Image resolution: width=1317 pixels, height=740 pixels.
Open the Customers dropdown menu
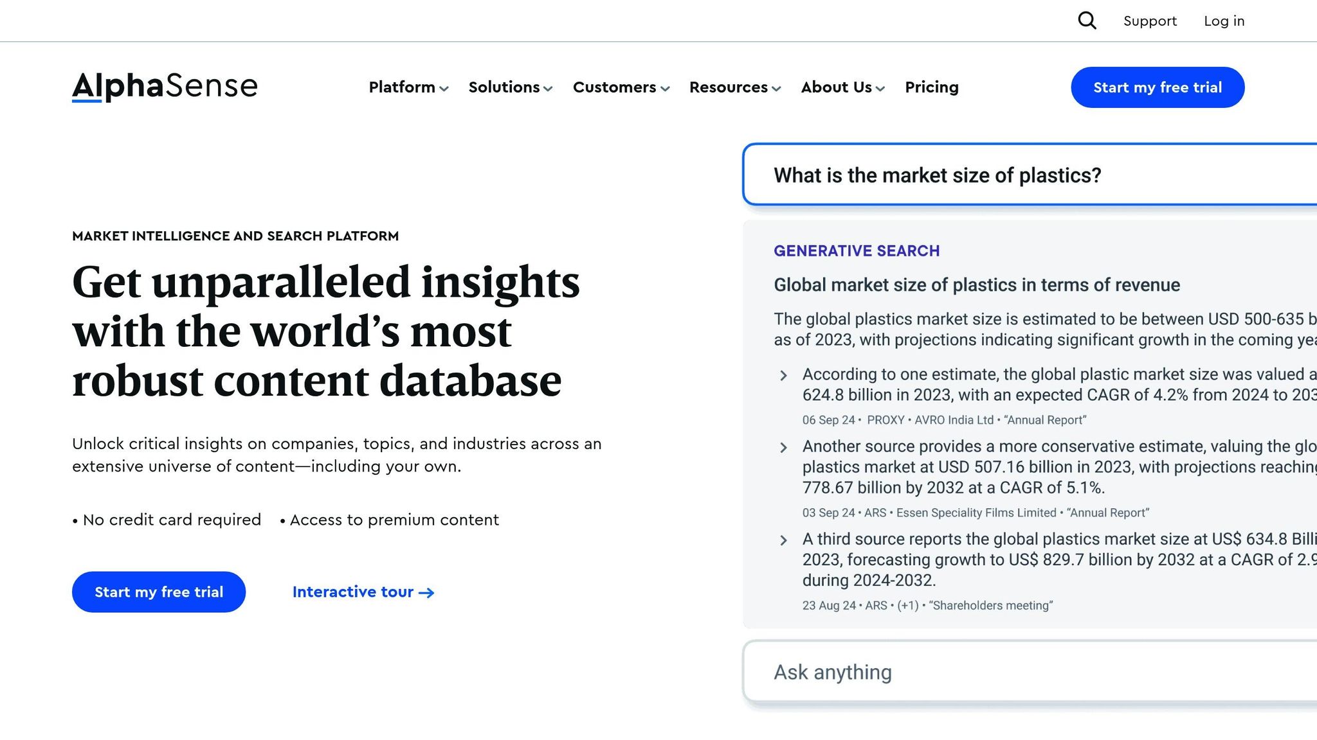click(621, 87)
